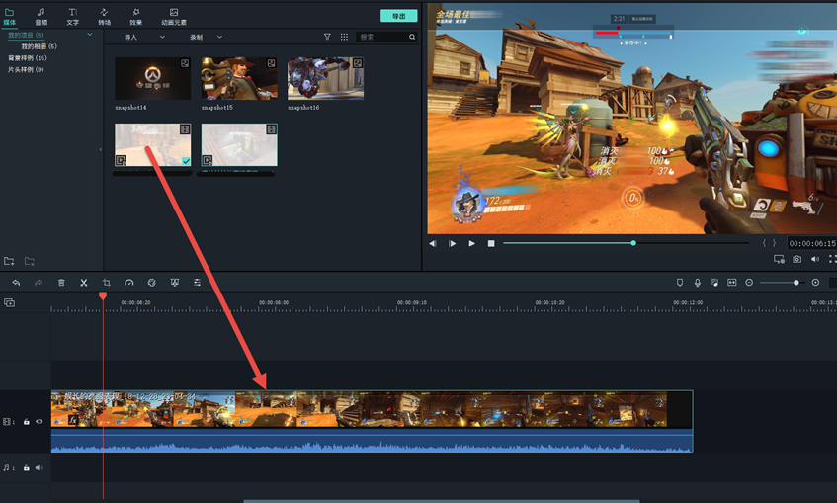
Task: Switch to the 转场 (Transitions) tab
Action: (x=105, y=16)
